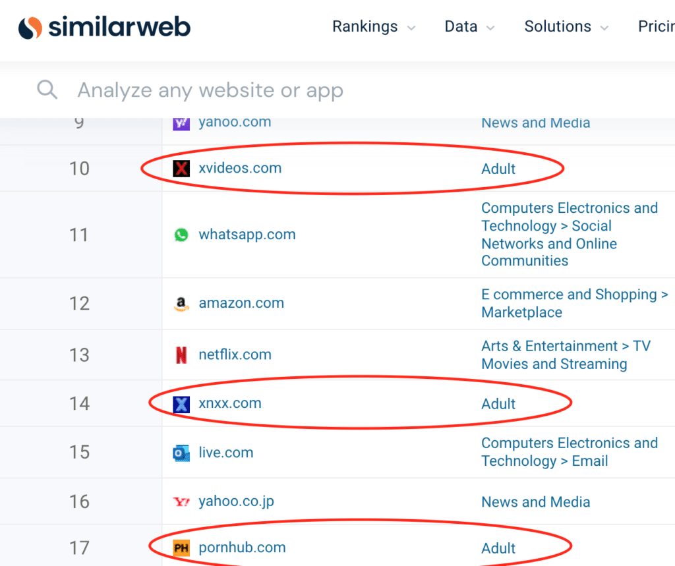Open the whatsapp.com link
This screenshot has height=566, width=675.
pos(247,235)
